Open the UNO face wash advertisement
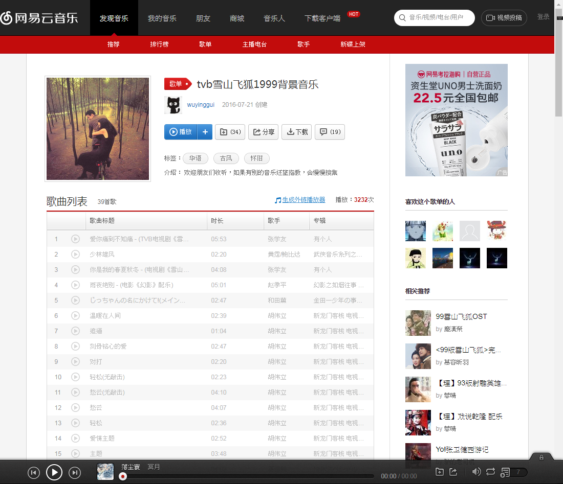Viewport: 563px width, 484px height. coord(457,120)
